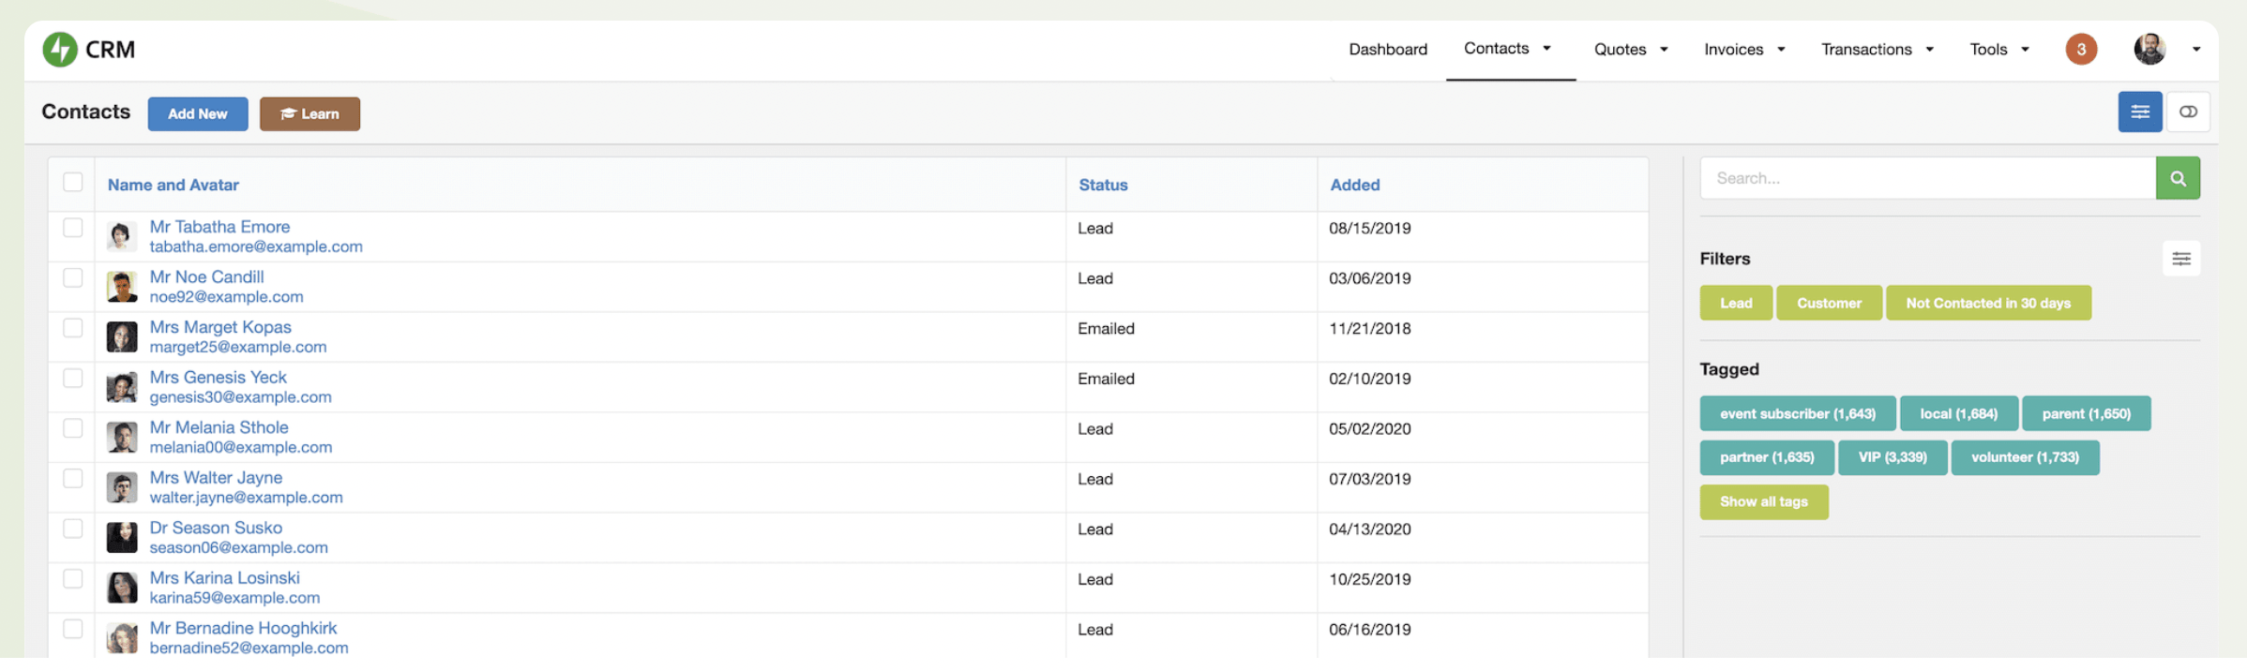
Task: Click Genesis Yeck's avatar
Action: (122, 387)
